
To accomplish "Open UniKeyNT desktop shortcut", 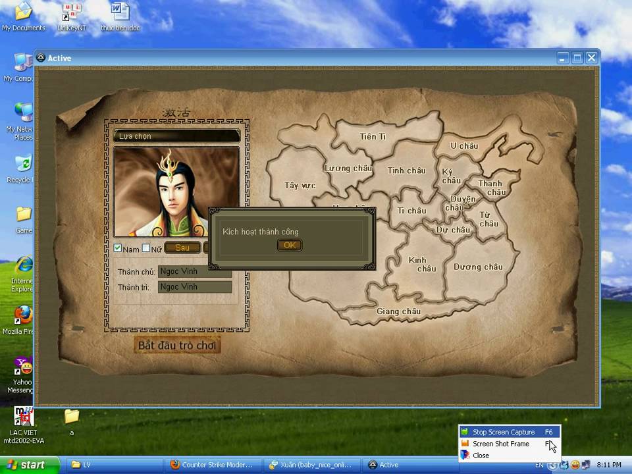I will pyautogui.click(x=72, y=17).
